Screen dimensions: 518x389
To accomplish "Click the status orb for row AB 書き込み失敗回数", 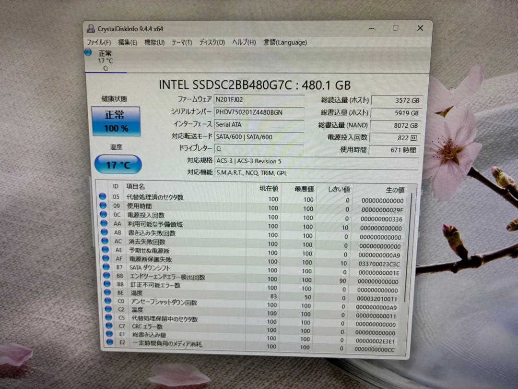I will pos(105,232).
